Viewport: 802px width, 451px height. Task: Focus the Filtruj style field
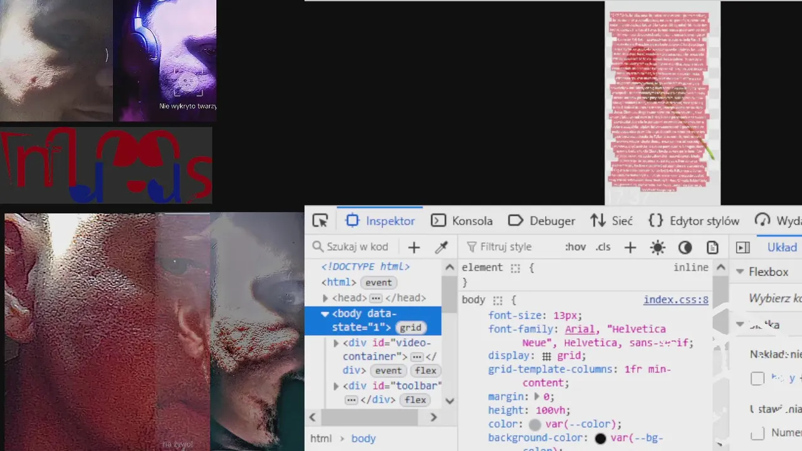[508, 247]
